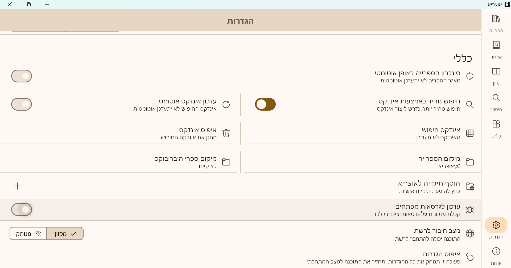Open the אודות (About) sidebar icon
The image size is (511, 268).
click(496, 254)
